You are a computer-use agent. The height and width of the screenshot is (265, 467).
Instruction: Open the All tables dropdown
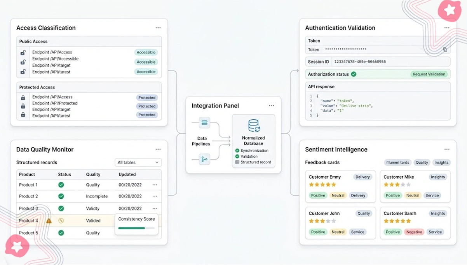[138, 163]
